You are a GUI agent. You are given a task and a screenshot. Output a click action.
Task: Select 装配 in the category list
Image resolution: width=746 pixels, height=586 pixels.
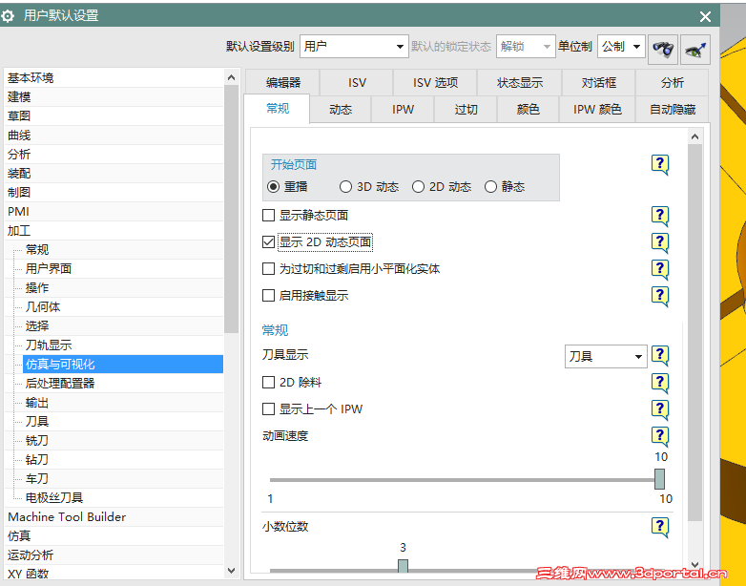(x=114, y=174)
